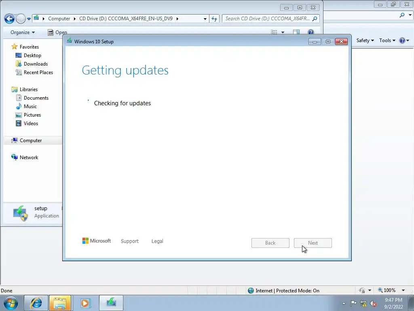The image size is (414, 311).
Task: Click the magnifier icon in Explorer search
Action: click(315, 19)
